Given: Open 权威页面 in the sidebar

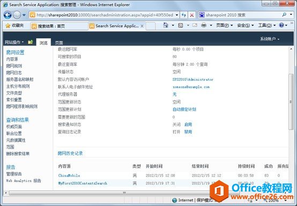Looking at the screenshot, I should (x=14, y=127).
